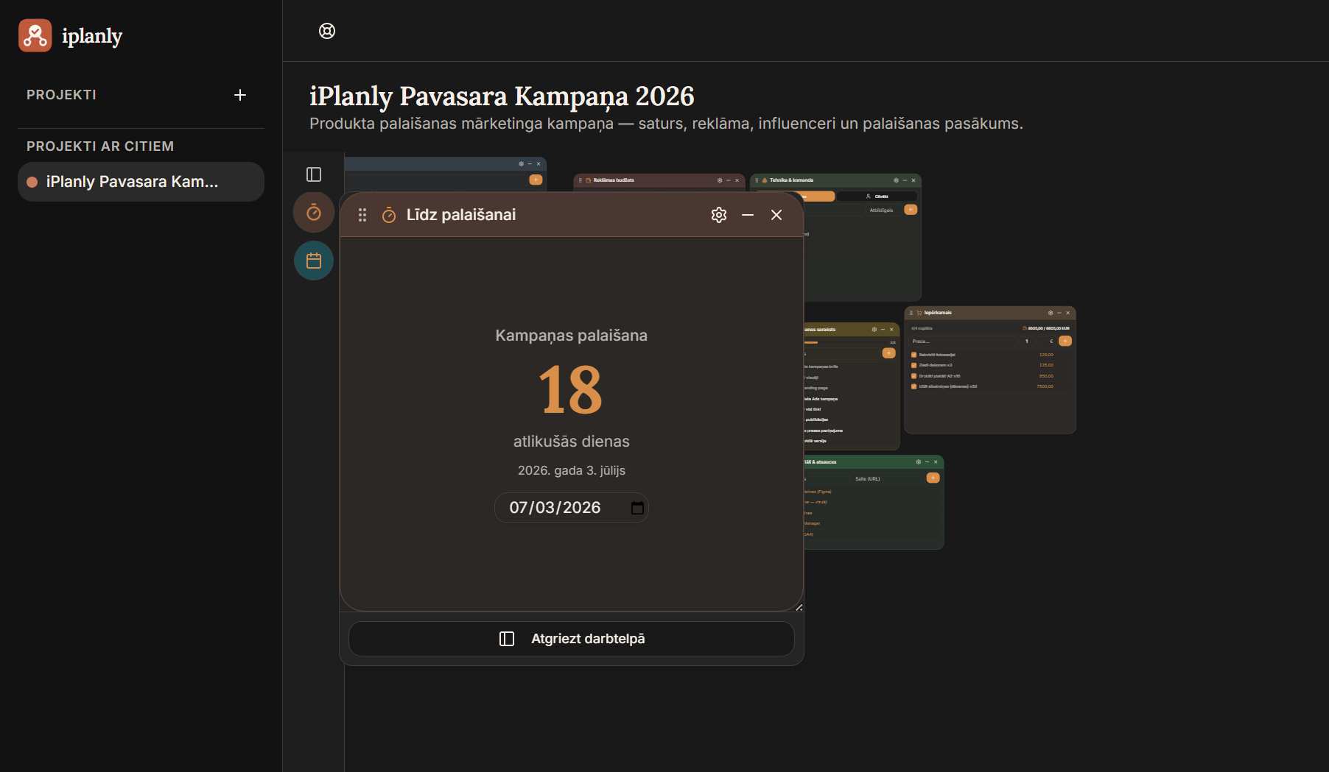Close the saraksts checklist widget
Viewport: 1329px width, 772px height.
coord(891,330)
